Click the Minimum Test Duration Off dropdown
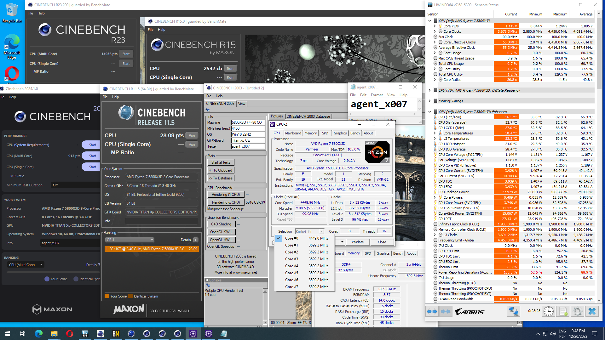 pyautogui.click(x=75, y=185)
